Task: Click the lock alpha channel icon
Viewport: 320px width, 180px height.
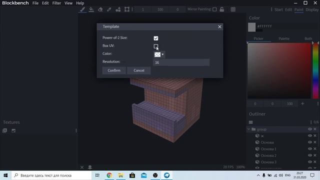Action: pos(222,9)
